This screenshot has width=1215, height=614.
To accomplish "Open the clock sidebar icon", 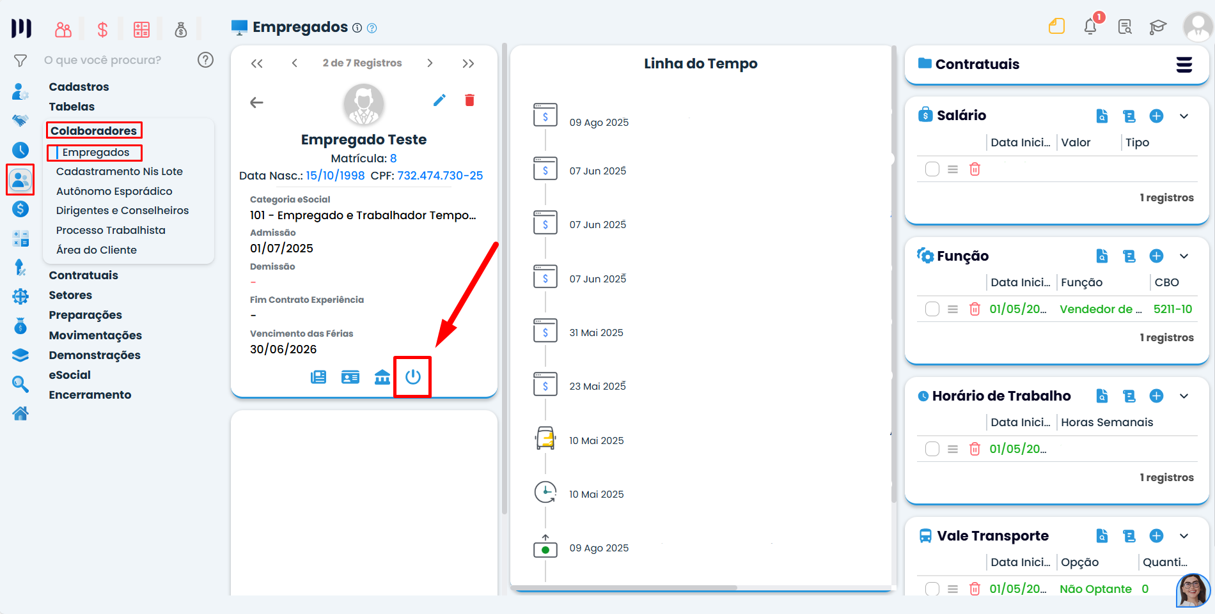I will pyautogui.click(x=20, y=150).
